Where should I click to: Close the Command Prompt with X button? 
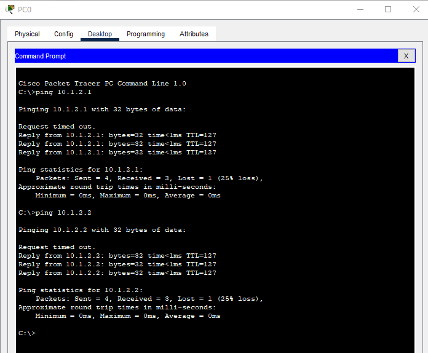[406, 56]
